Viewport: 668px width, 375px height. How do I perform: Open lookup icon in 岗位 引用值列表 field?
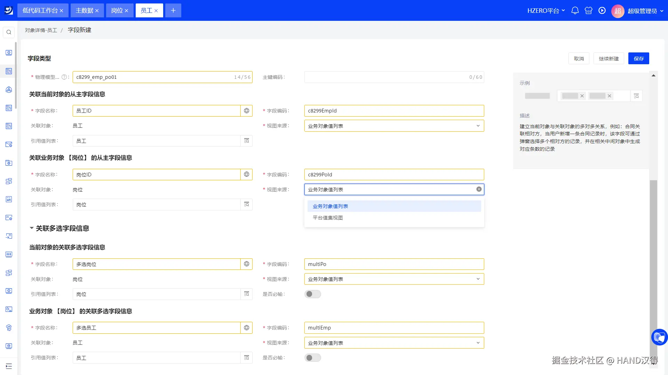click(x=246, y=205)
